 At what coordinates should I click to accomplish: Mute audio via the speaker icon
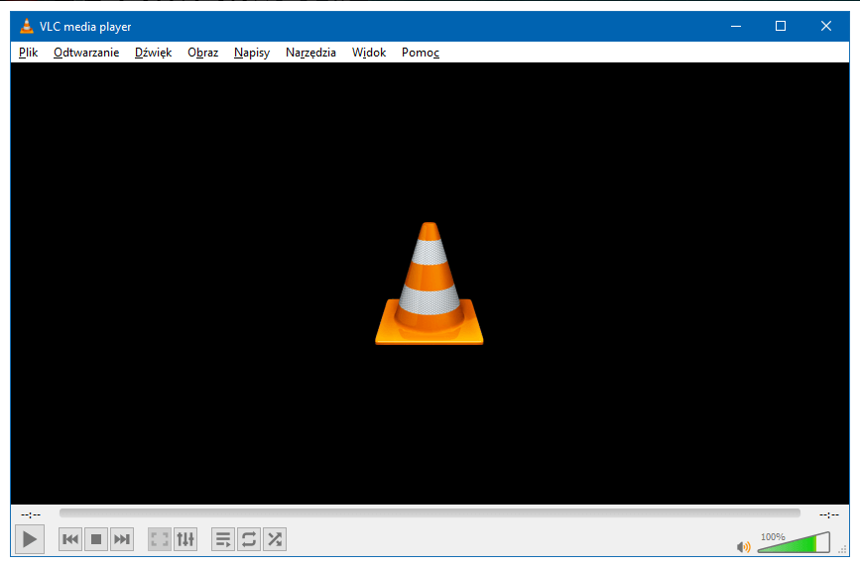[x=744, y=547]
